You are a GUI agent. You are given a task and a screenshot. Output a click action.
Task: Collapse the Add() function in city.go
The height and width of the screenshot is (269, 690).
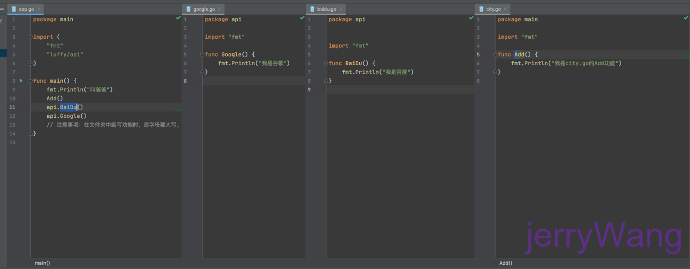coord(495,55)
